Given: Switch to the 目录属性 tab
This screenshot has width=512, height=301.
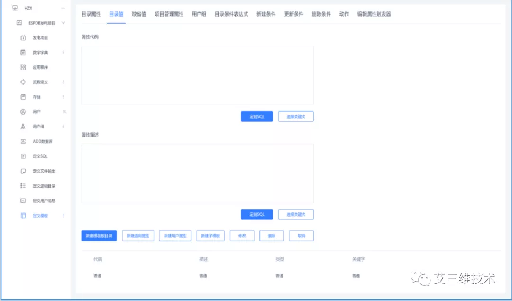Looking at the screenshot, I should 91,14.
